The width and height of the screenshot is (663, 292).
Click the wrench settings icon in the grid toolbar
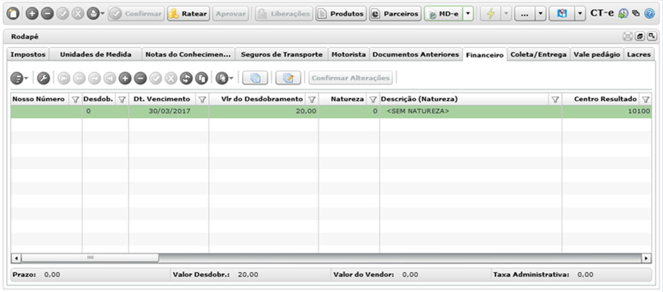[43, 78]
